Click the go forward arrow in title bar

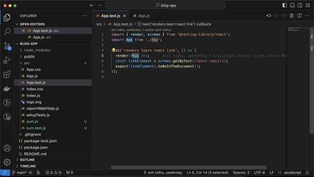coord(99,5)
